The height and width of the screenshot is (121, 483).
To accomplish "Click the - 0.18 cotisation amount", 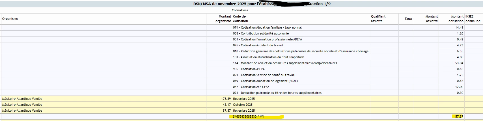I will (x=459, y=69).
